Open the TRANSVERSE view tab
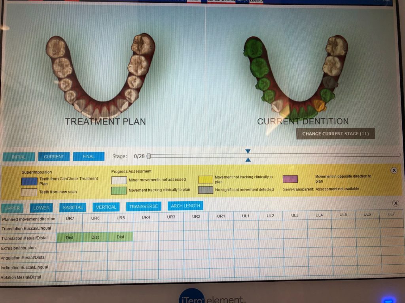405x303 pixels. point(144,206)
